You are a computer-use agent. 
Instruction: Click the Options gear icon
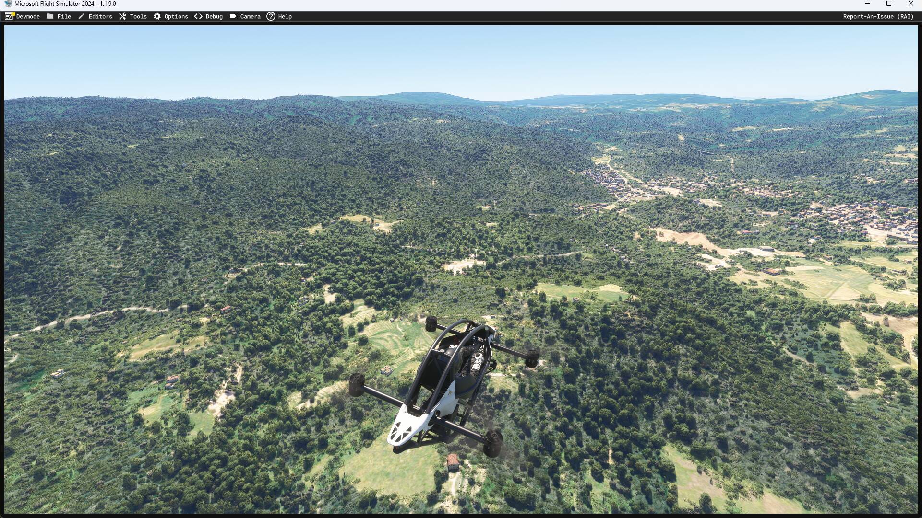[x=157, y=16]
